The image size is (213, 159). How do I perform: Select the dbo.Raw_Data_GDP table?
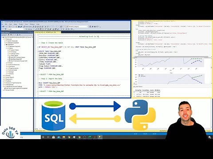[x=16, y=59]
